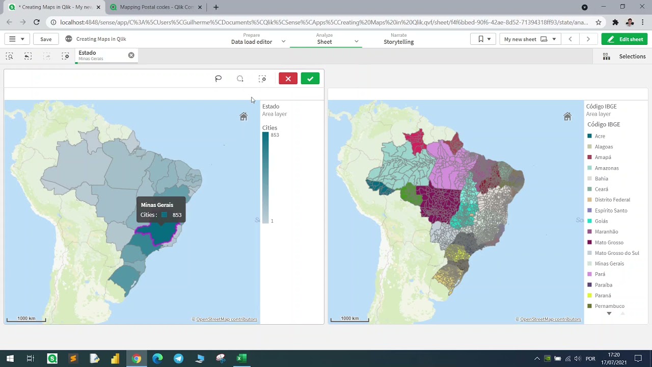Expand the Analyze menu chevron

(356, 42)
